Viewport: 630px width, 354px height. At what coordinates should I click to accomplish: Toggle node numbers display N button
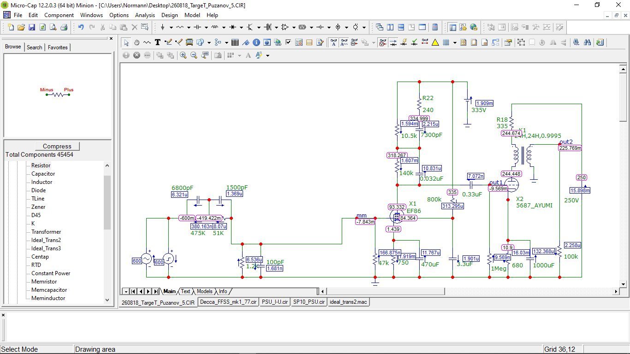(x=355, y=42)
